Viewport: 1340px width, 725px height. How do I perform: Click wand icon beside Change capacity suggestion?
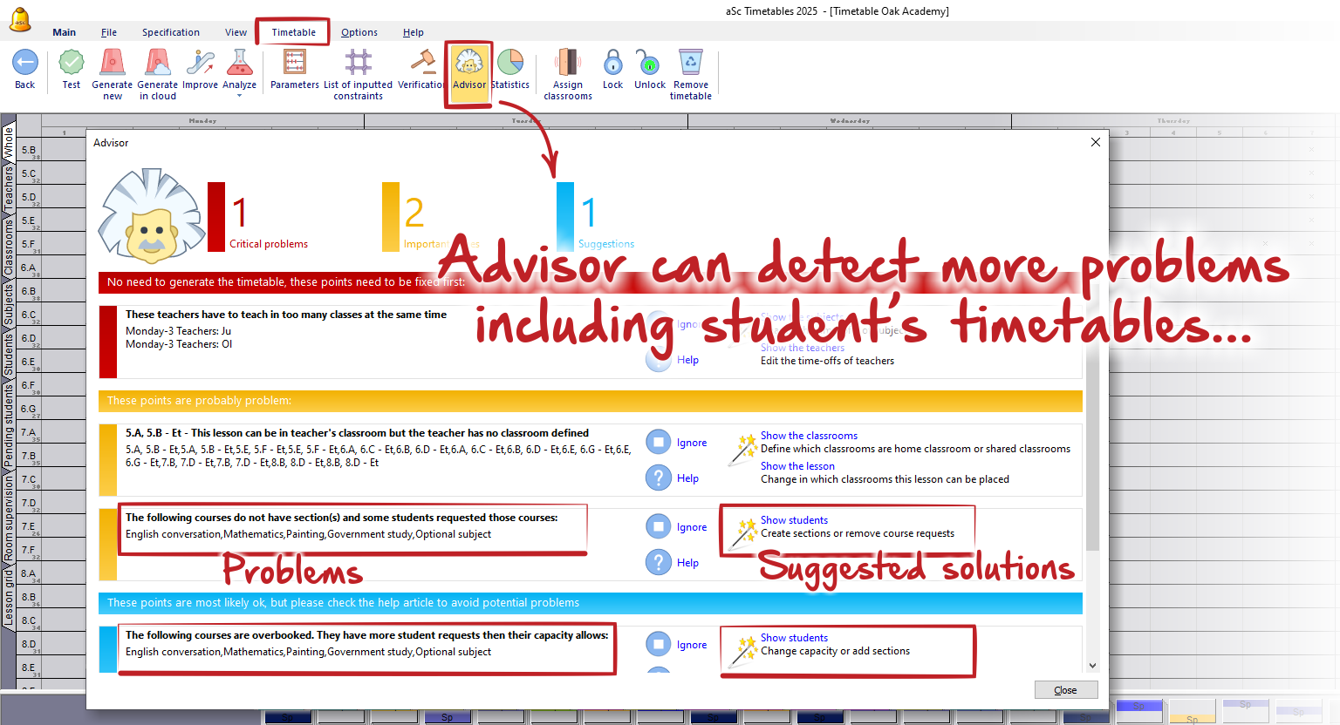coord(744,651)
